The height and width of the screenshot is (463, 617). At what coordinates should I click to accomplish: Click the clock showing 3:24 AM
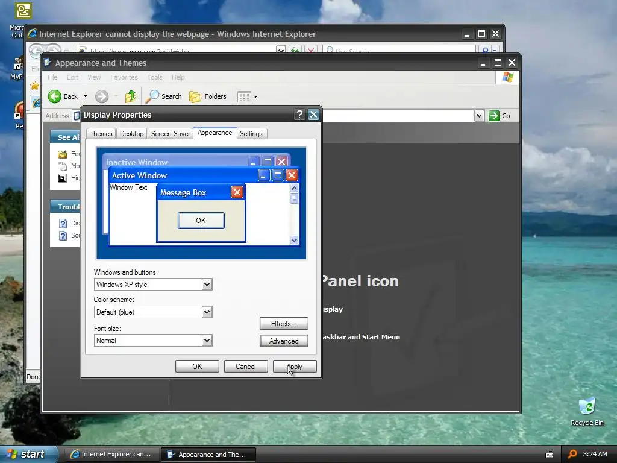tap(595, 455)
